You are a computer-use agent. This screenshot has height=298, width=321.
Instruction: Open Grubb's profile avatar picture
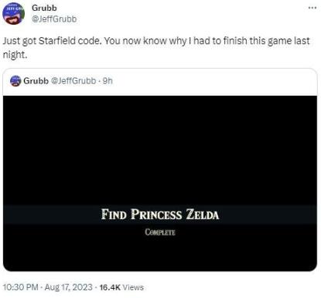(13, 13)
